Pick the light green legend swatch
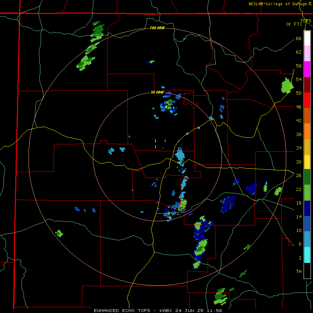The image size is (313, 313). point(307,193)
